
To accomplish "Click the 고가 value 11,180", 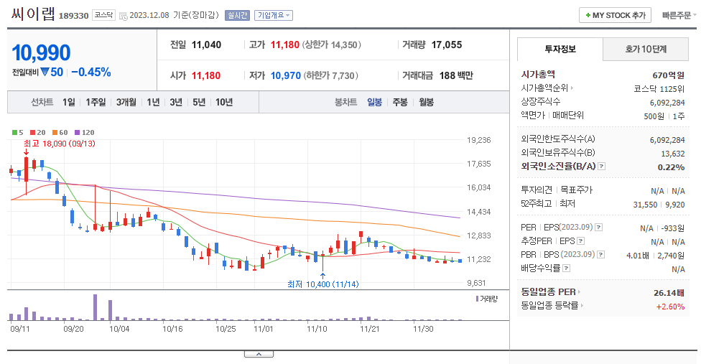I will coord(284,45).
